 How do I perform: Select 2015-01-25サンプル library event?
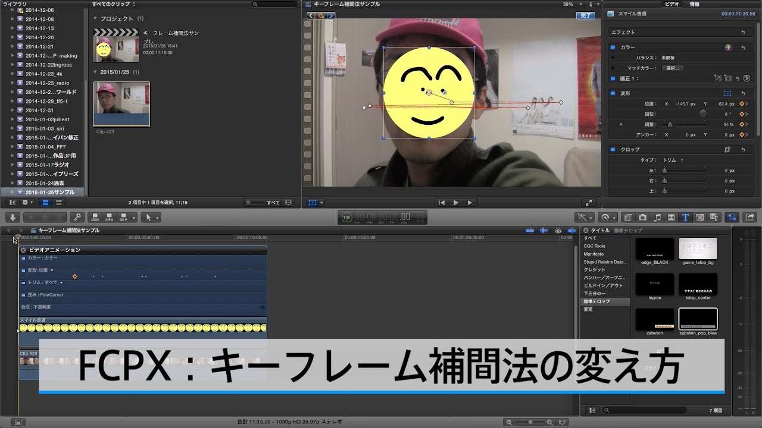pos(49,192)
